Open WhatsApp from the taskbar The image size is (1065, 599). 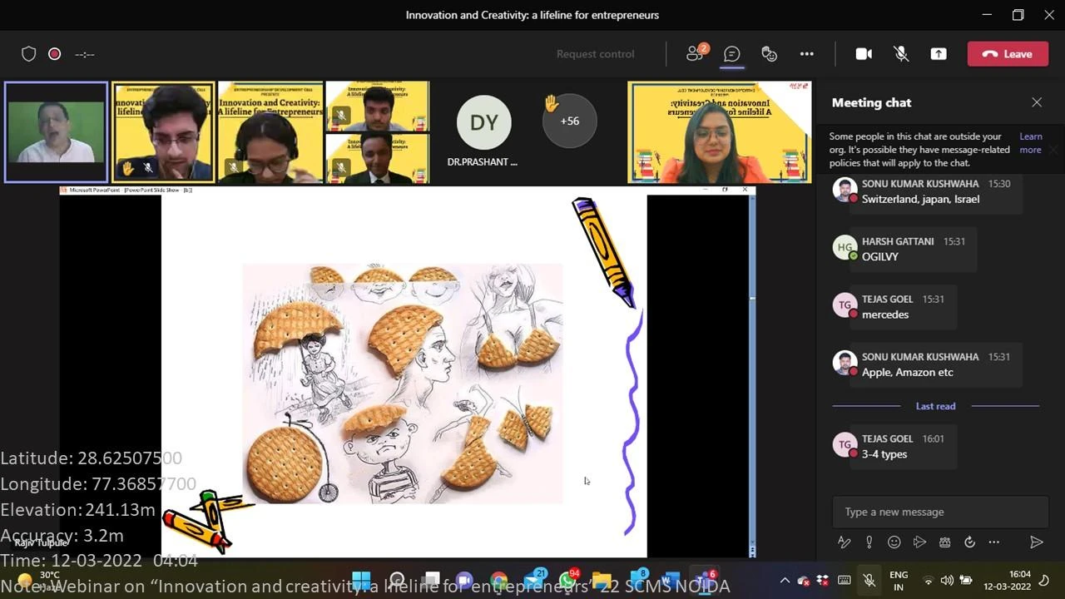pyautogui.click(x=568, y=580)
